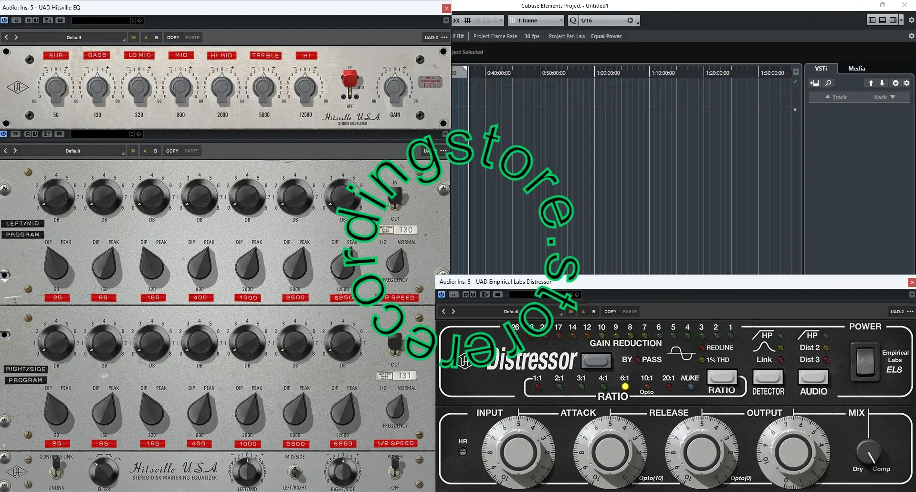Open info line setup gear icon
Screen dimensions: 916x492
coord(911,36)
